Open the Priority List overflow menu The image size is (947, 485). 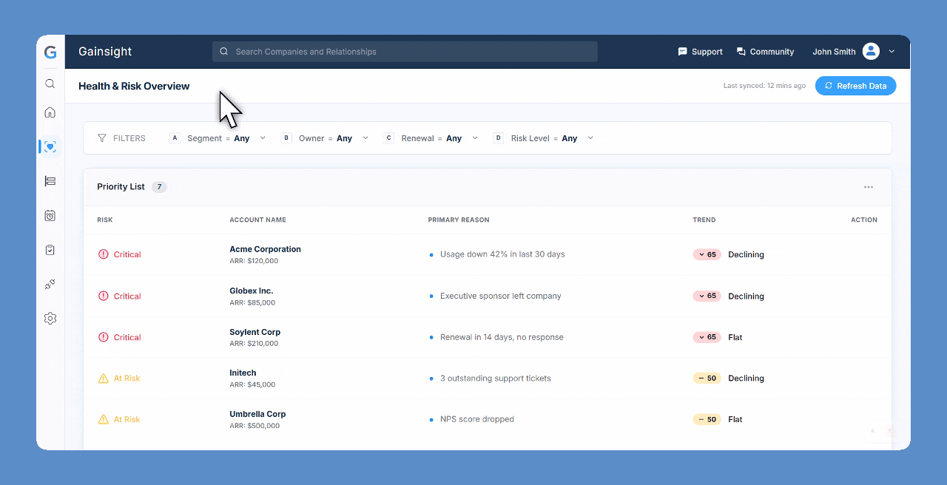[x=869, y=187]
